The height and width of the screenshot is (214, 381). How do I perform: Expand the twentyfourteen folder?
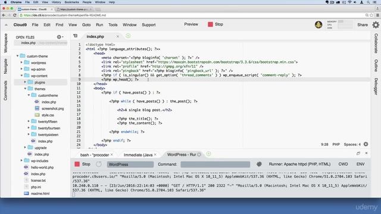(29, 128)
